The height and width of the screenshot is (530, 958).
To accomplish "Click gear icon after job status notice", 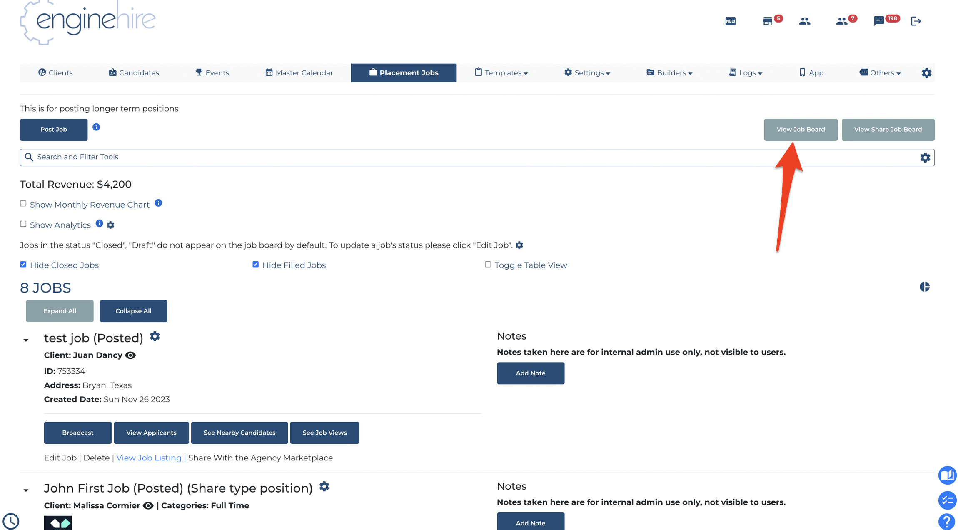I will pyautogui.click(x=519, y=245).
